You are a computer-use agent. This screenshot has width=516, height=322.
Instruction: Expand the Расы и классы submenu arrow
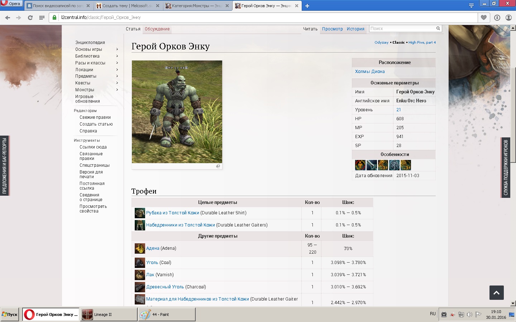point(117,63)
